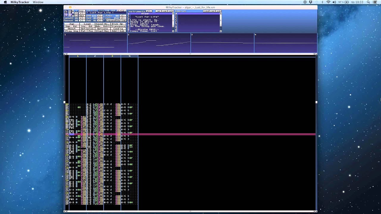The height and width of the screenshot is (214, 381).
Task: Click Pat to play pattern
Action: point(83,31)
